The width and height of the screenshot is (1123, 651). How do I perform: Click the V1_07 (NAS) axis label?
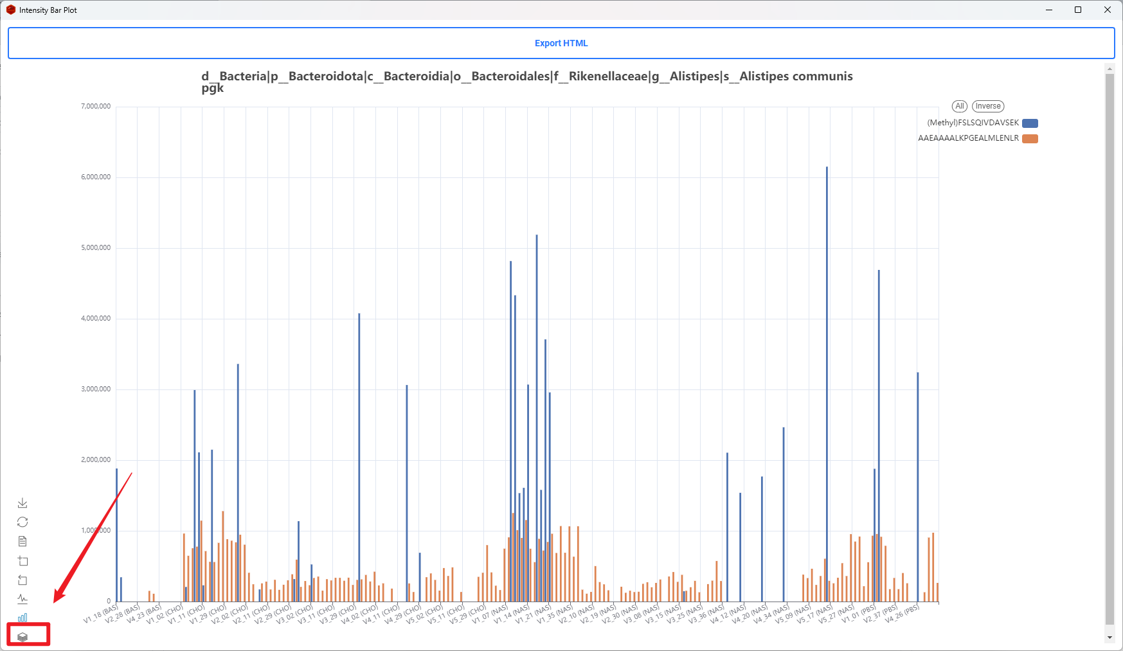490,613
